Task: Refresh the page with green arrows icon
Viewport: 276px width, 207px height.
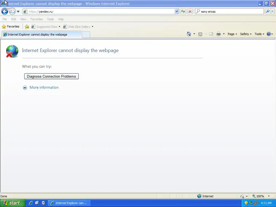Action: coord(183,12)
